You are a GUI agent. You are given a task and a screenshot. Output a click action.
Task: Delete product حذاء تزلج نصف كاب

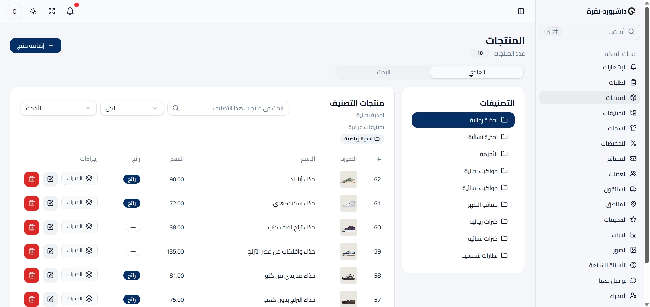point(32,227)
